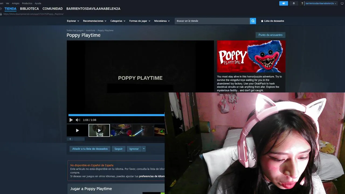Open the Amigos menu
This screenshot has width=345, height=194.
[x=16, y=3]
